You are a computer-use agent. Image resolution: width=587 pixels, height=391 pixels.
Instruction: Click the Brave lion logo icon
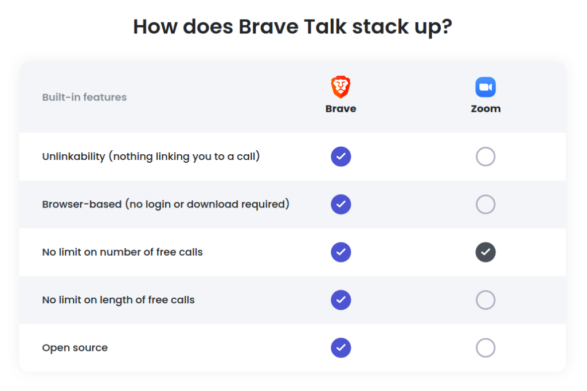point(341,87)
